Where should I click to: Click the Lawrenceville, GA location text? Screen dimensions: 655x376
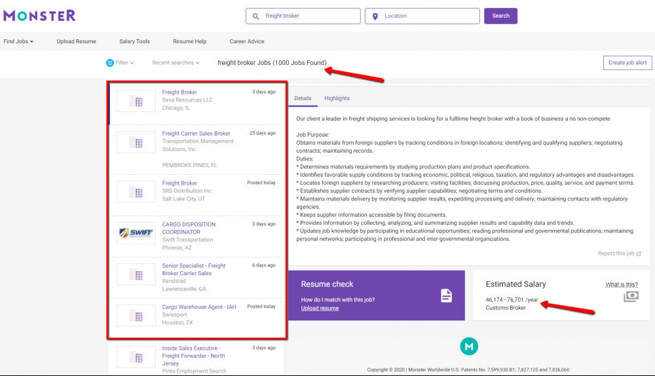(184, 289)
